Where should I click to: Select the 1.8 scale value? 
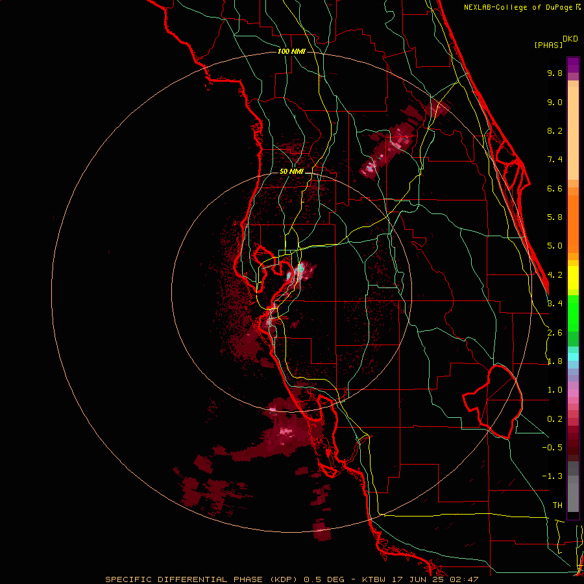[555, 361]
